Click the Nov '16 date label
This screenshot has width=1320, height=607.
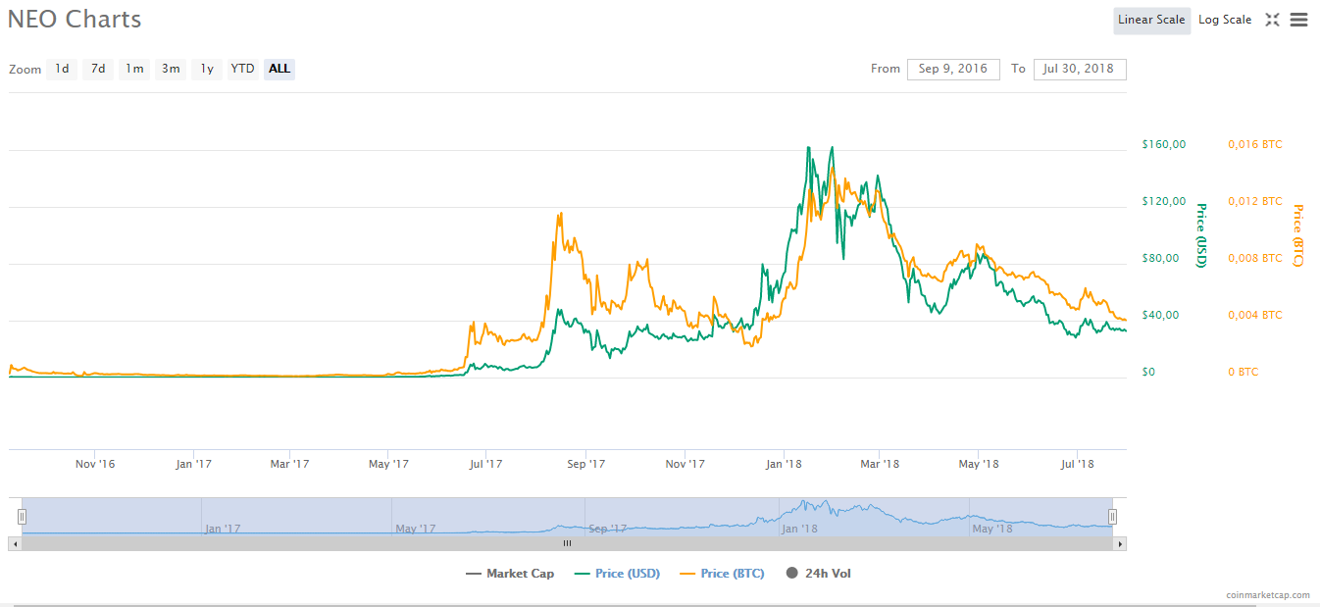click(x=95, y=464)
